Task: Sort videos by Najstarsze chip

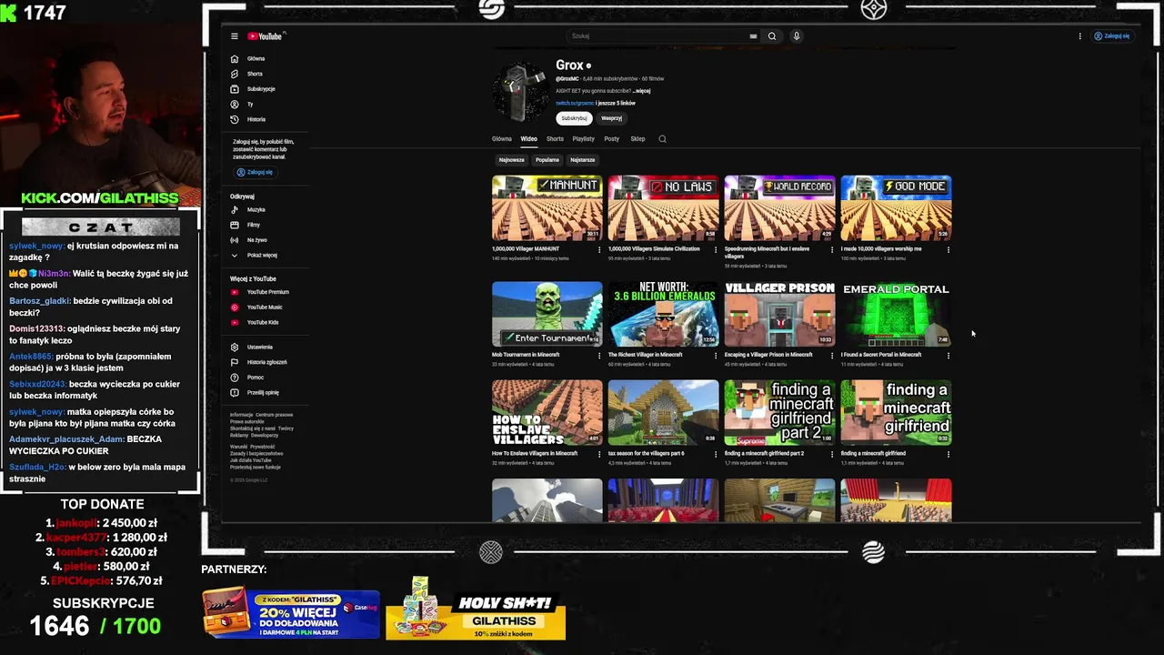Action: coord(583,160)
